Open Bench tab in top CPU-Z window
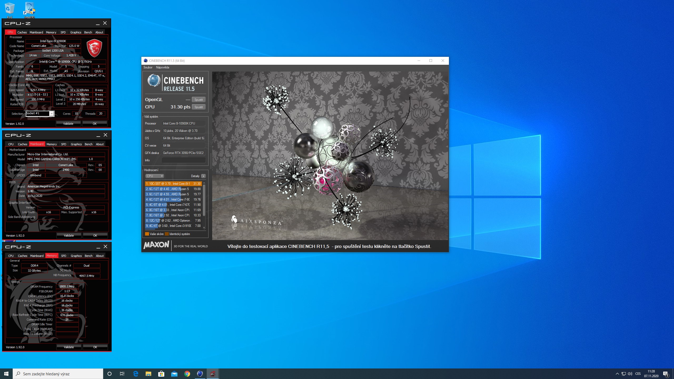The width and height of the screenshot is (674, 379). point(88,32)
